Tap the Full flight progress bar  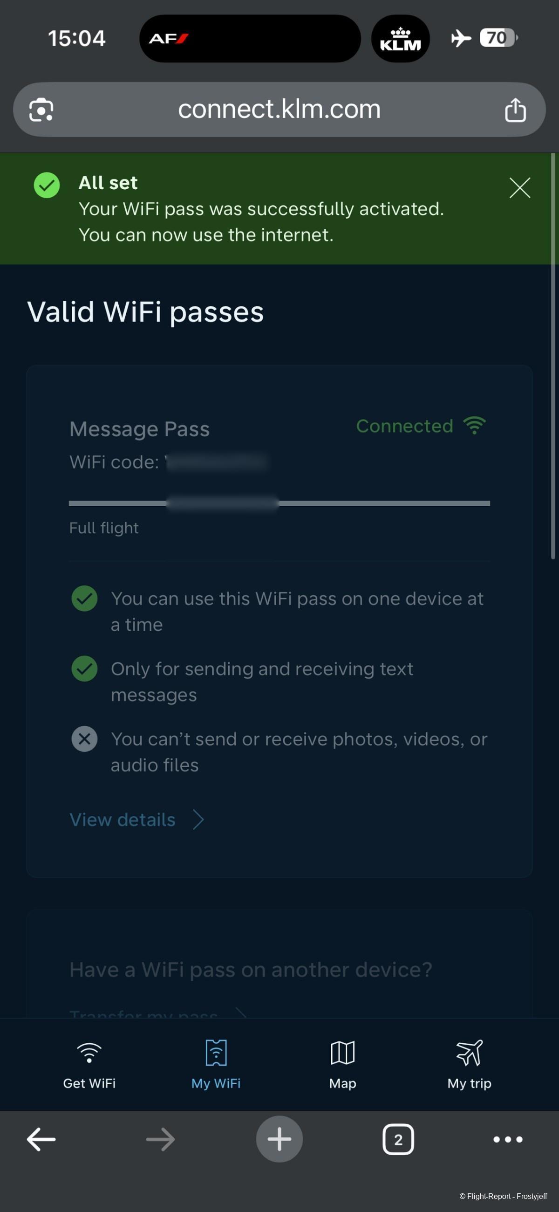click(279, 503)
